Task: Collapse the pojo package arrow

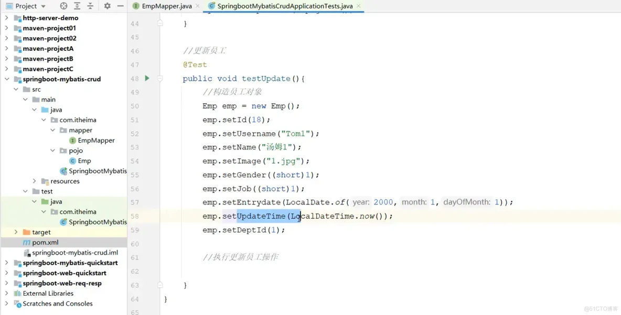Action: tap(52, 150)
